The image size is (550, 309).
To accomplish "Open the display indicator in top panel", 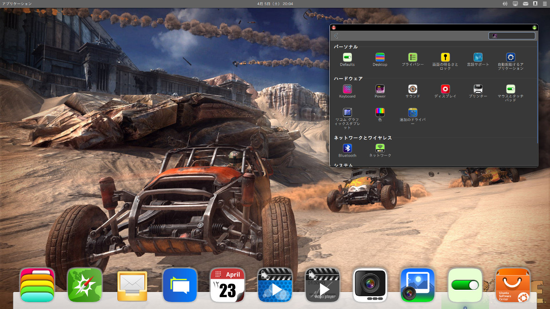I will [x=515, y=4].
